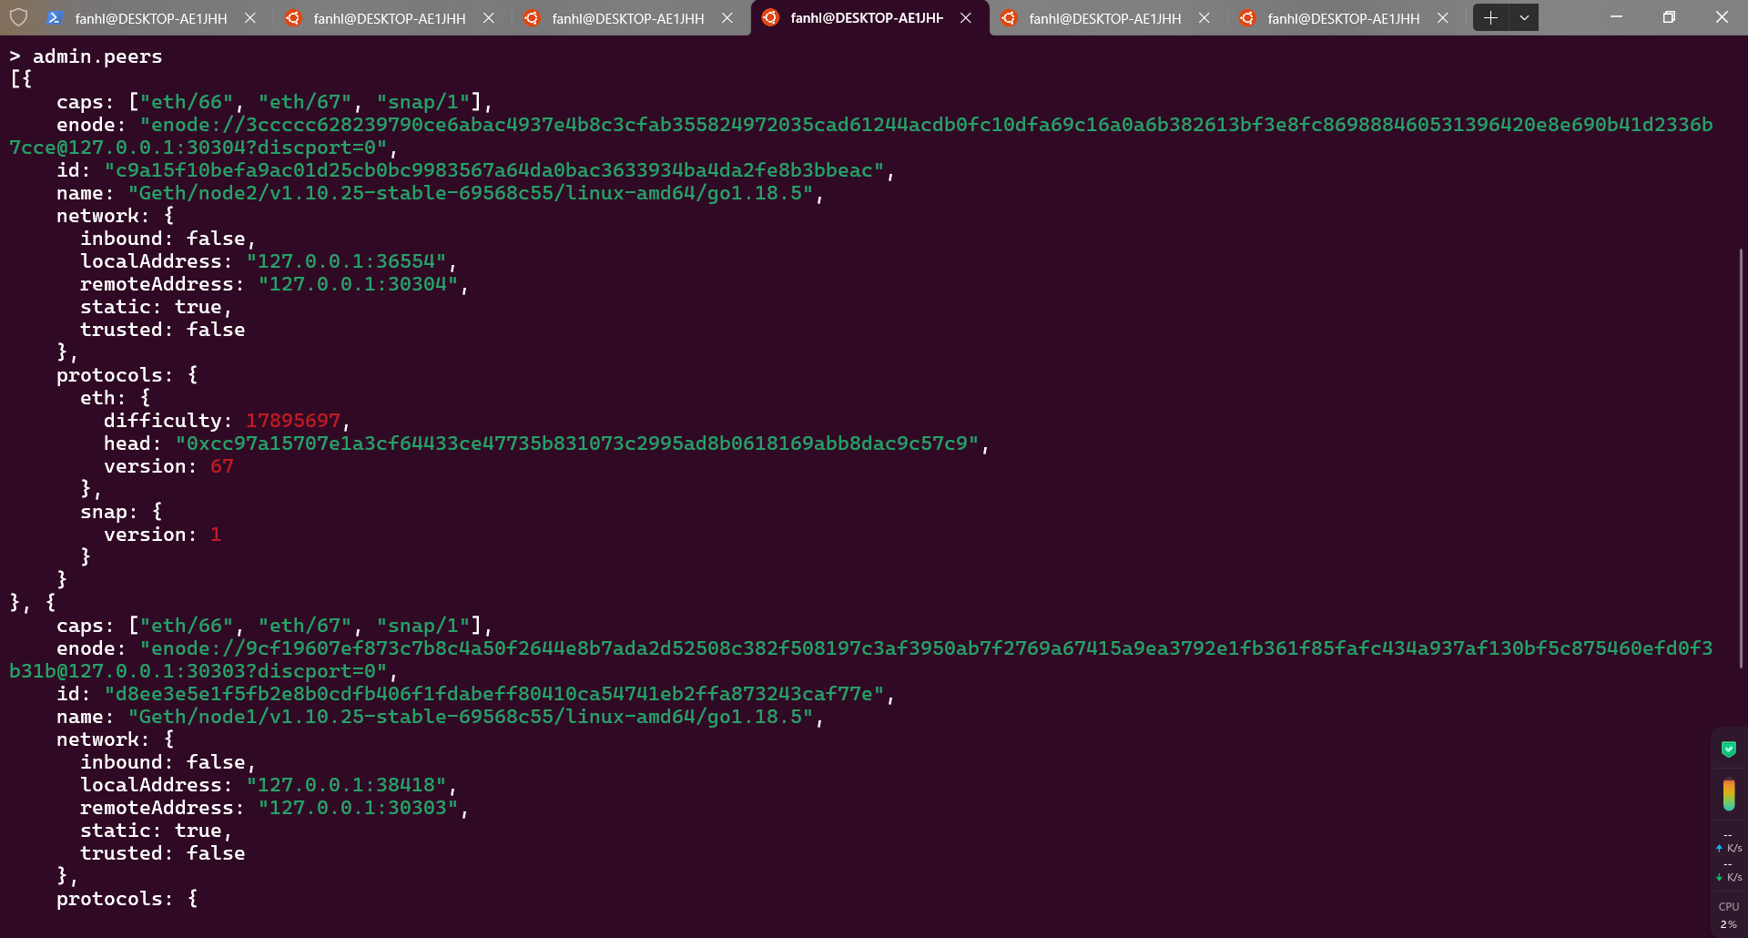Screen dimensions: 1748x938
Task: Restore down the terminal window
Action: coord(1669,17)
